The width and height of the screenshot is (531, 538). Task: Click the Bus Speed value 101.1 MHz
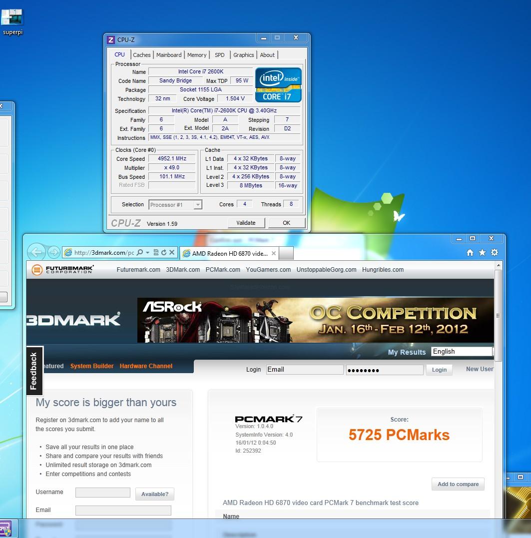[x=172, y=176]
